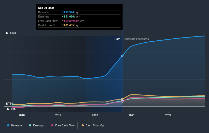The width and height of the screenshot is (209, 133).
Task: Click the blue Revenue data point marker
Action: click(x=122, y=56)
